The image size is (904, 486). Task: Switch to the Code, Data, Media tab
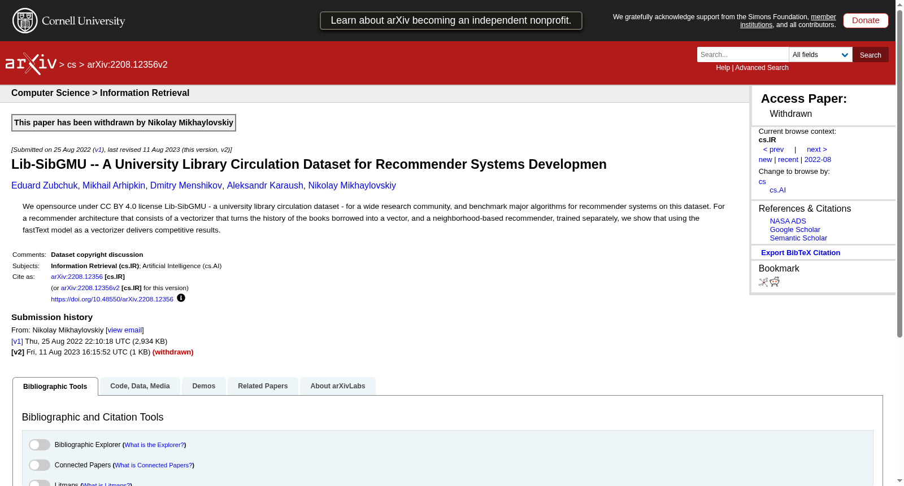140,386
